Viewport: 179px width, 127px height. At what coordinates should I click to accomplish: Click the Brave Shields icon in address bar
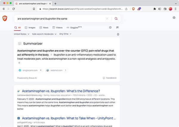pos(133,9)
